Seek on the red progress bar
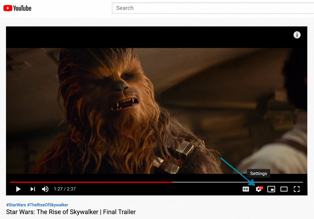Screen dimensions: 314x219 pyautogui.click(x=157, y=182)
